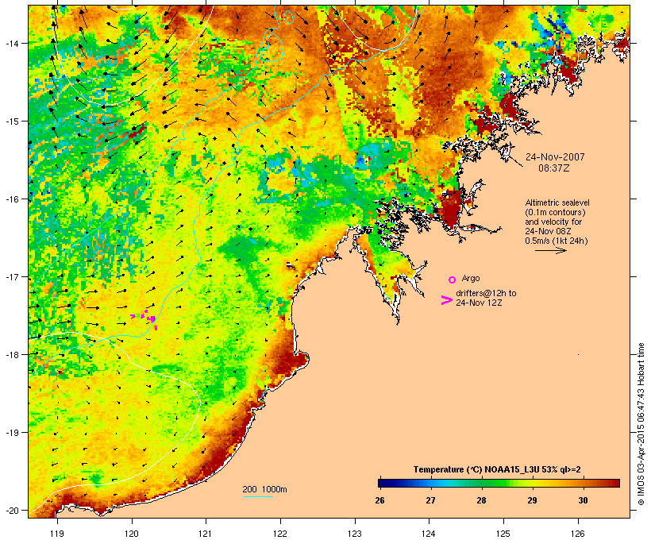Click the dark red end of temperature colorbar
The width and height of the screenshot is (651, 540).
(x=614, y=483)
